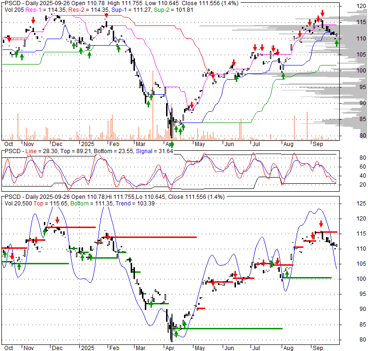Click the upper chart's Jul axis label
The height and width of the screenshot is (351, 368).
(x=256, y=144)
